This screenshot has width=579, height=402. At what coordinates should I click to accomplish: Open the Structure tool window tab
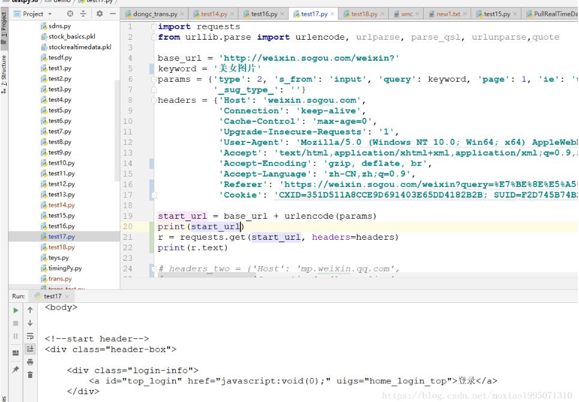[x=4, y=74]
